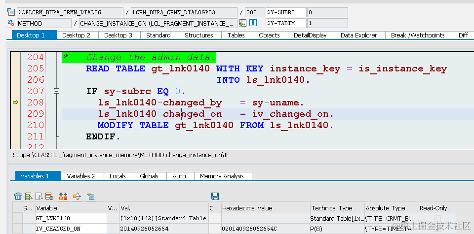
Task: Click the SY-SUBRC value field showing 0
Action: (327, 12)
